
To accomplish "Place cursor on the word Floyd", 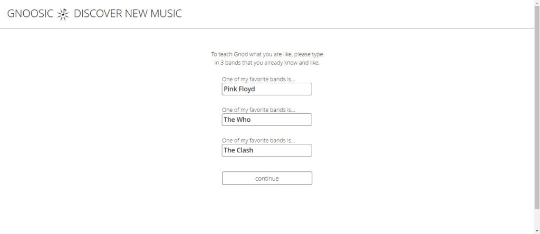I will point(247,89).
